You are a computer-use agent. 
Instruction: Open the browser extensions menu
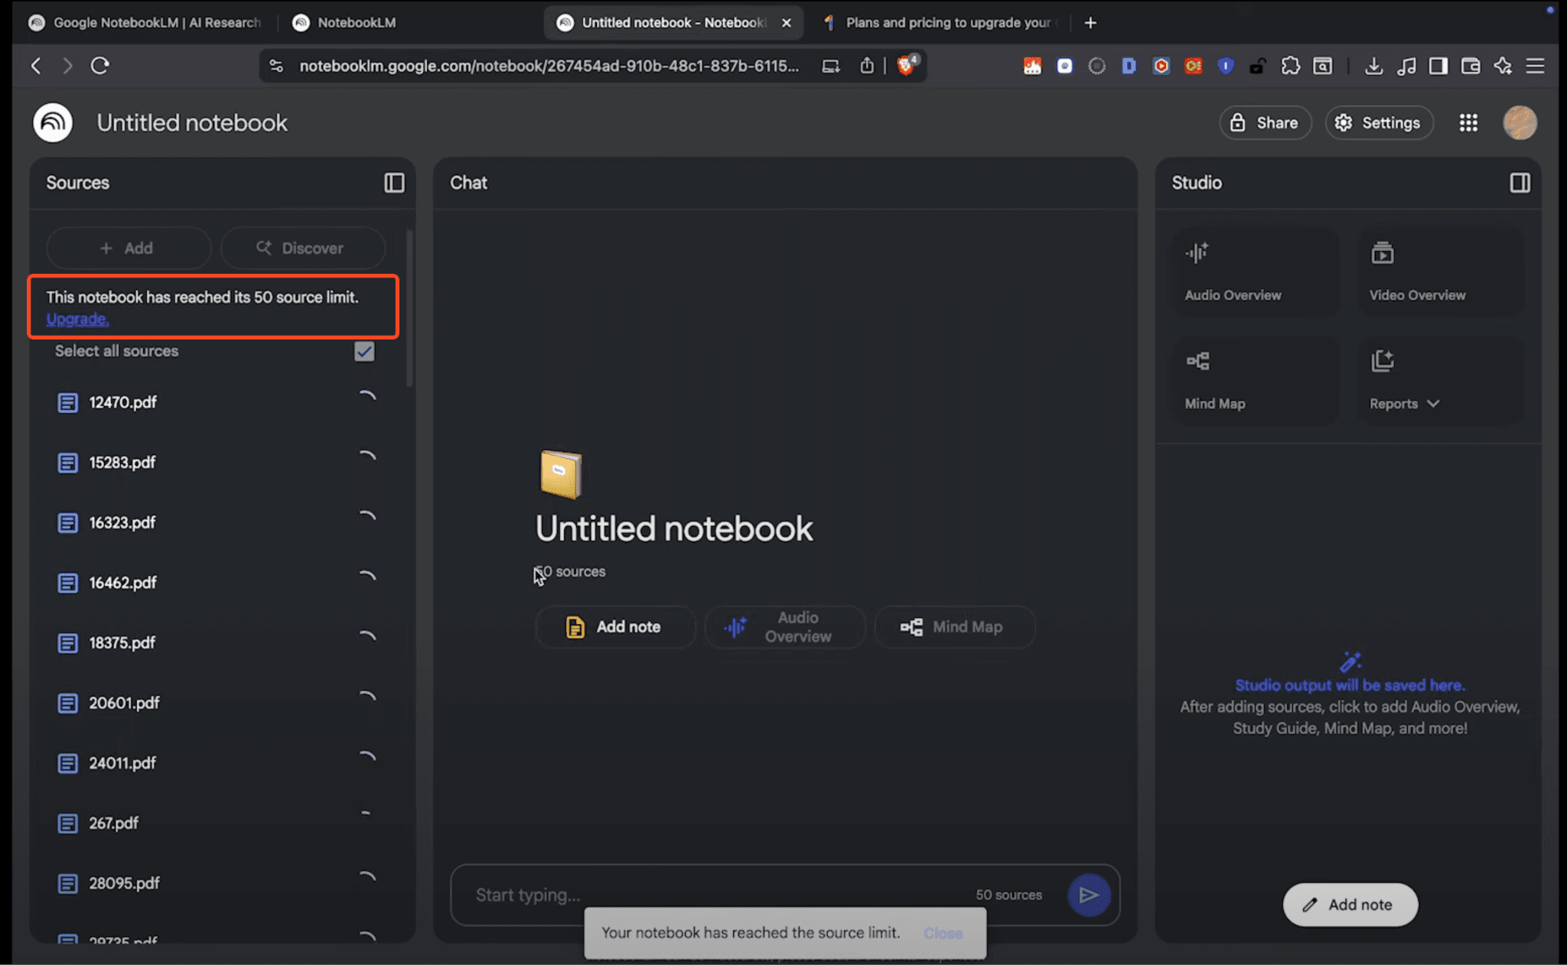point(1291,66)
